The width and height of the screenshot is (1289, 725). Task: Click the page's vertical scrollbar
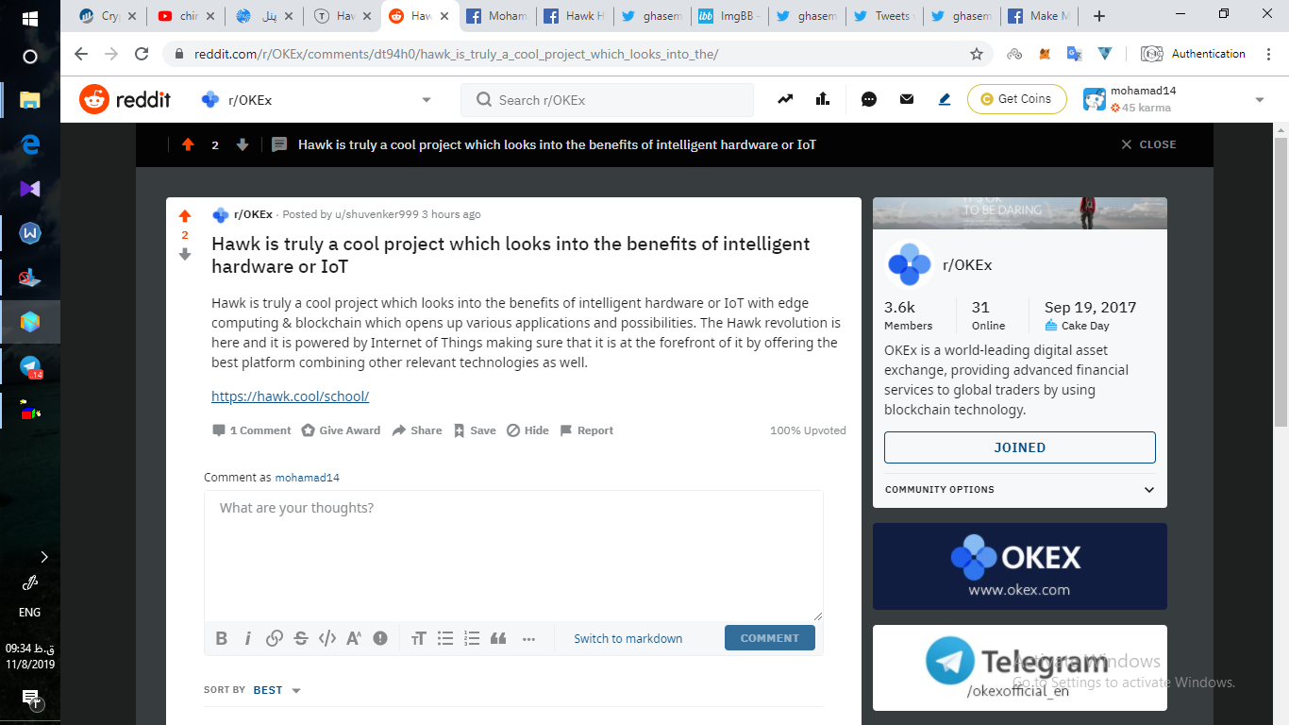pyautogui.click(x=1281, y=283)
